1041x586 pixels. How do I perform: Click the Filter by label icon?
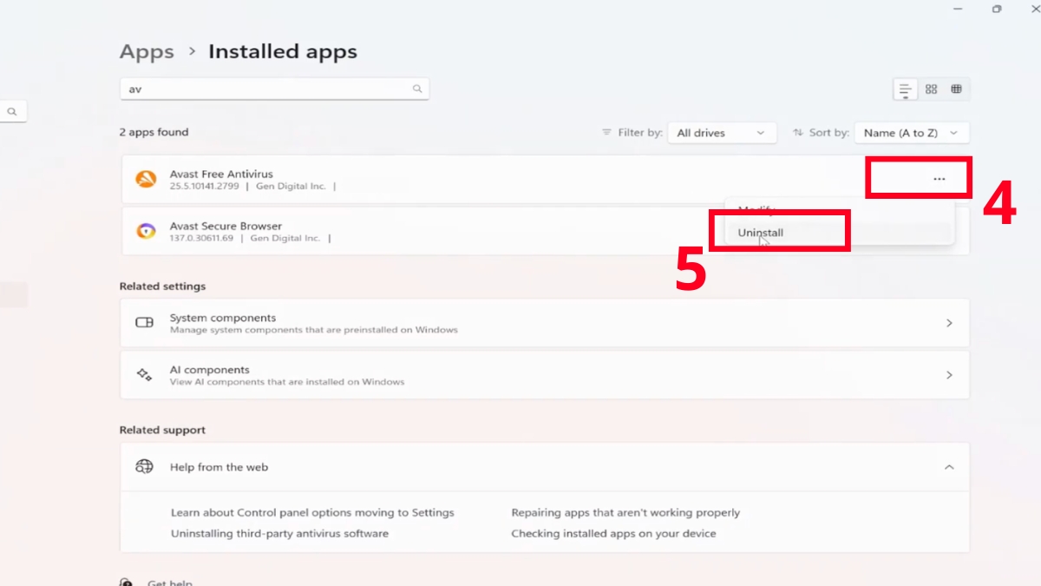tap(606, 133)
